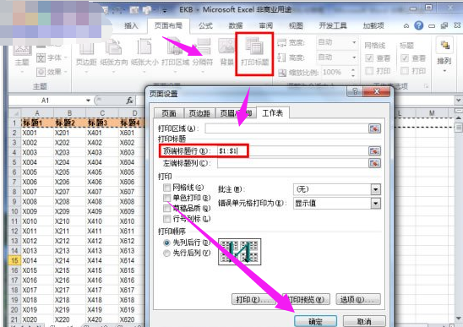
Task: Select 先行后列 radio button
Action: point(166,253)
